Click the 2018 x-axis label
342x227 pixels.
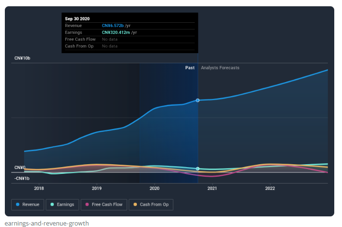pos(39,188)
